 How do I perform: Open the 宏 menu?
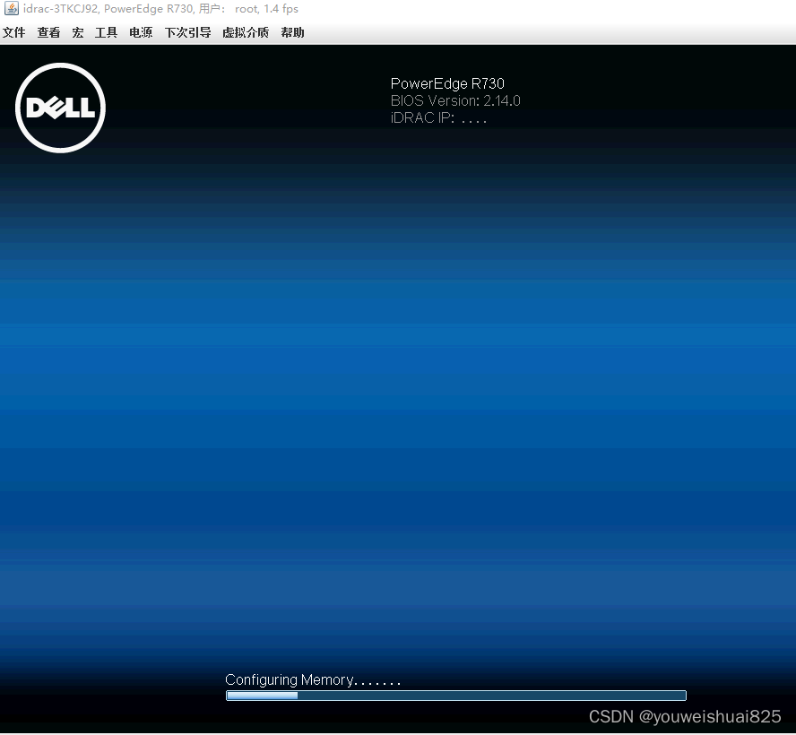point(78,32)
